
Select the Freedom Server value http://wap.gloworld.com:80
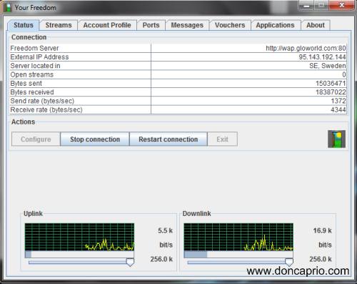pos(306,48)
